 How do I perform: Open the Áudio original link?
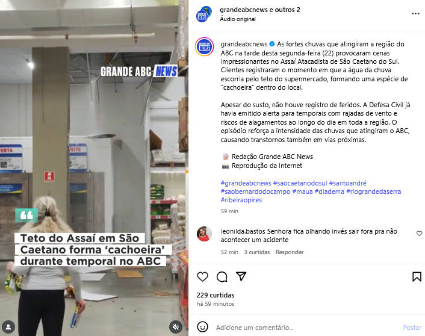[238, 19]
